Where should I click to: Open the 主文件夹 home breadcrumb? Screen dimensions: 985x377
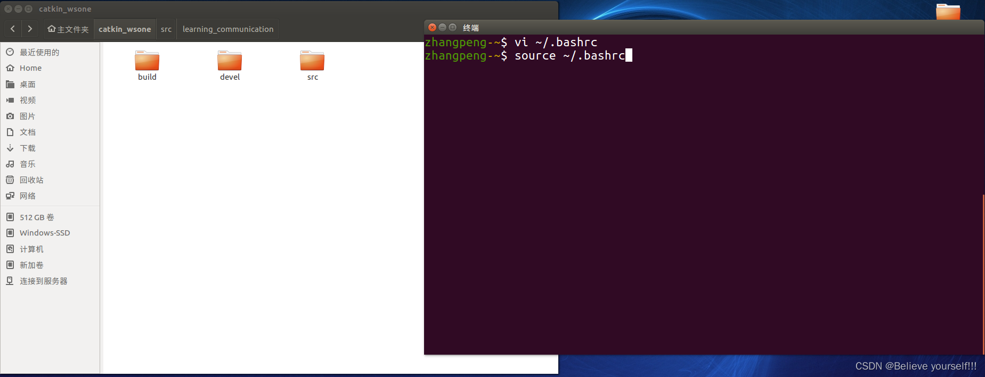point(68,29)
